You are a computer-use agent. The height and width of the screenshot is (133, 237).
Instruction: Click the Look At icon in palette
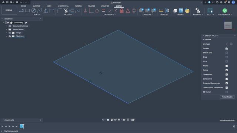(226, 48)
